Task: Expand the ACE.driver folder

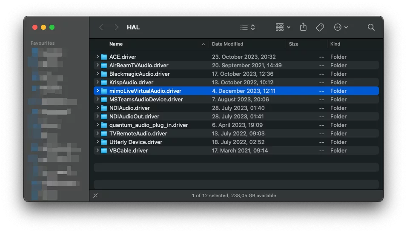Action: (x=97, y=57)
